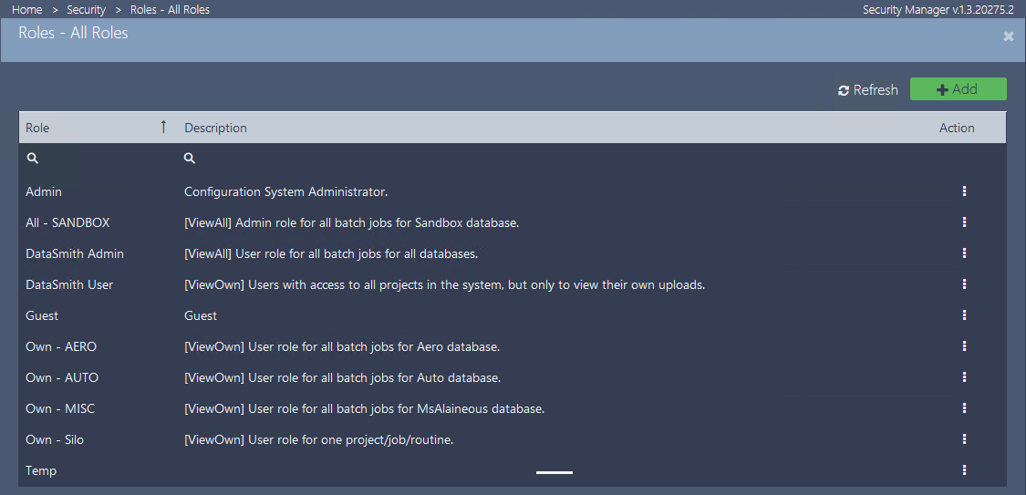Open action menu for Admin role

964,191
